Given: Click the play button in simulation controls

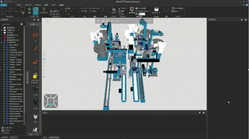Looking at the screenshot, I should [x=108, y=21].
